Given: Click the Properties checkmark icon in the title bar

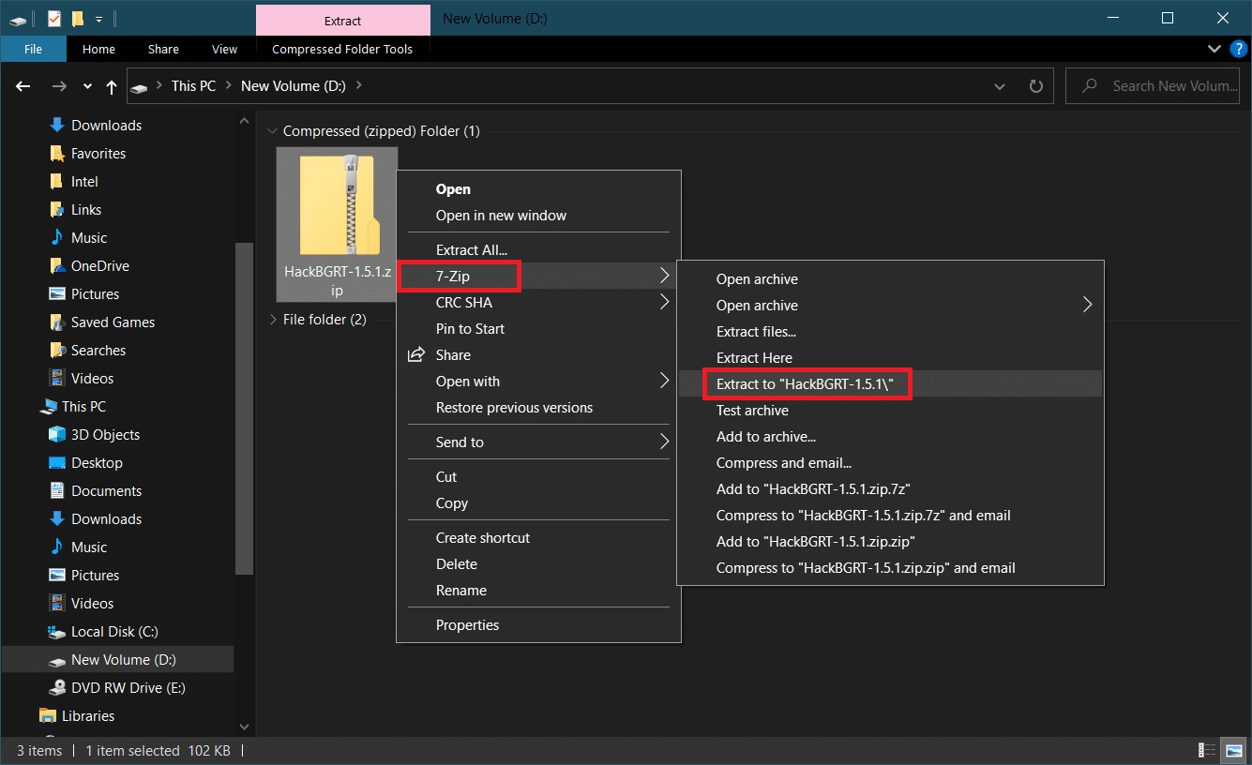Looking at the screenshot, I should coord(54,18).
